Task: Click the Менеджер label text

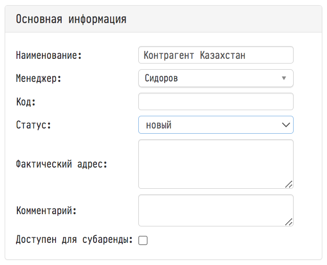Action: click(x=39, y=79)
